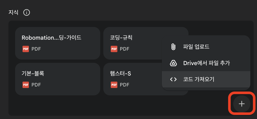257x119 pixels.
Task: Open the Robomation...딩-가이드 file title
Action: coord(51,38)
